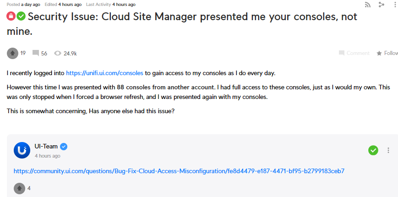Open the UI-Team profile name
The height and width of the screenshot is (197, 398).
click(x=46, y=146)
